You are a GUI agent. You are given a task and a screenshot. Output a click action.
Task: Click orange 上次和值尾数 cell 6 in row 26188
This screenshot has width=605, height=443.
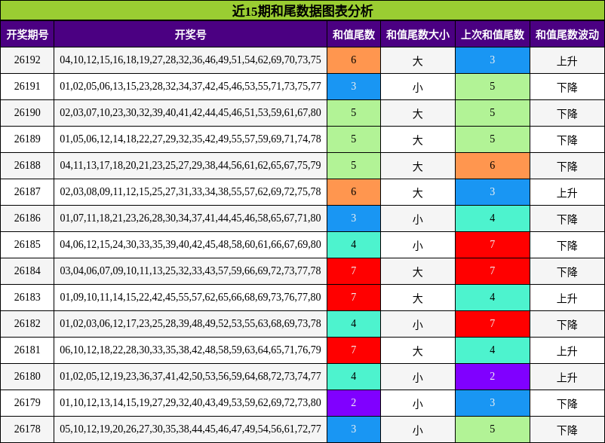493,166
